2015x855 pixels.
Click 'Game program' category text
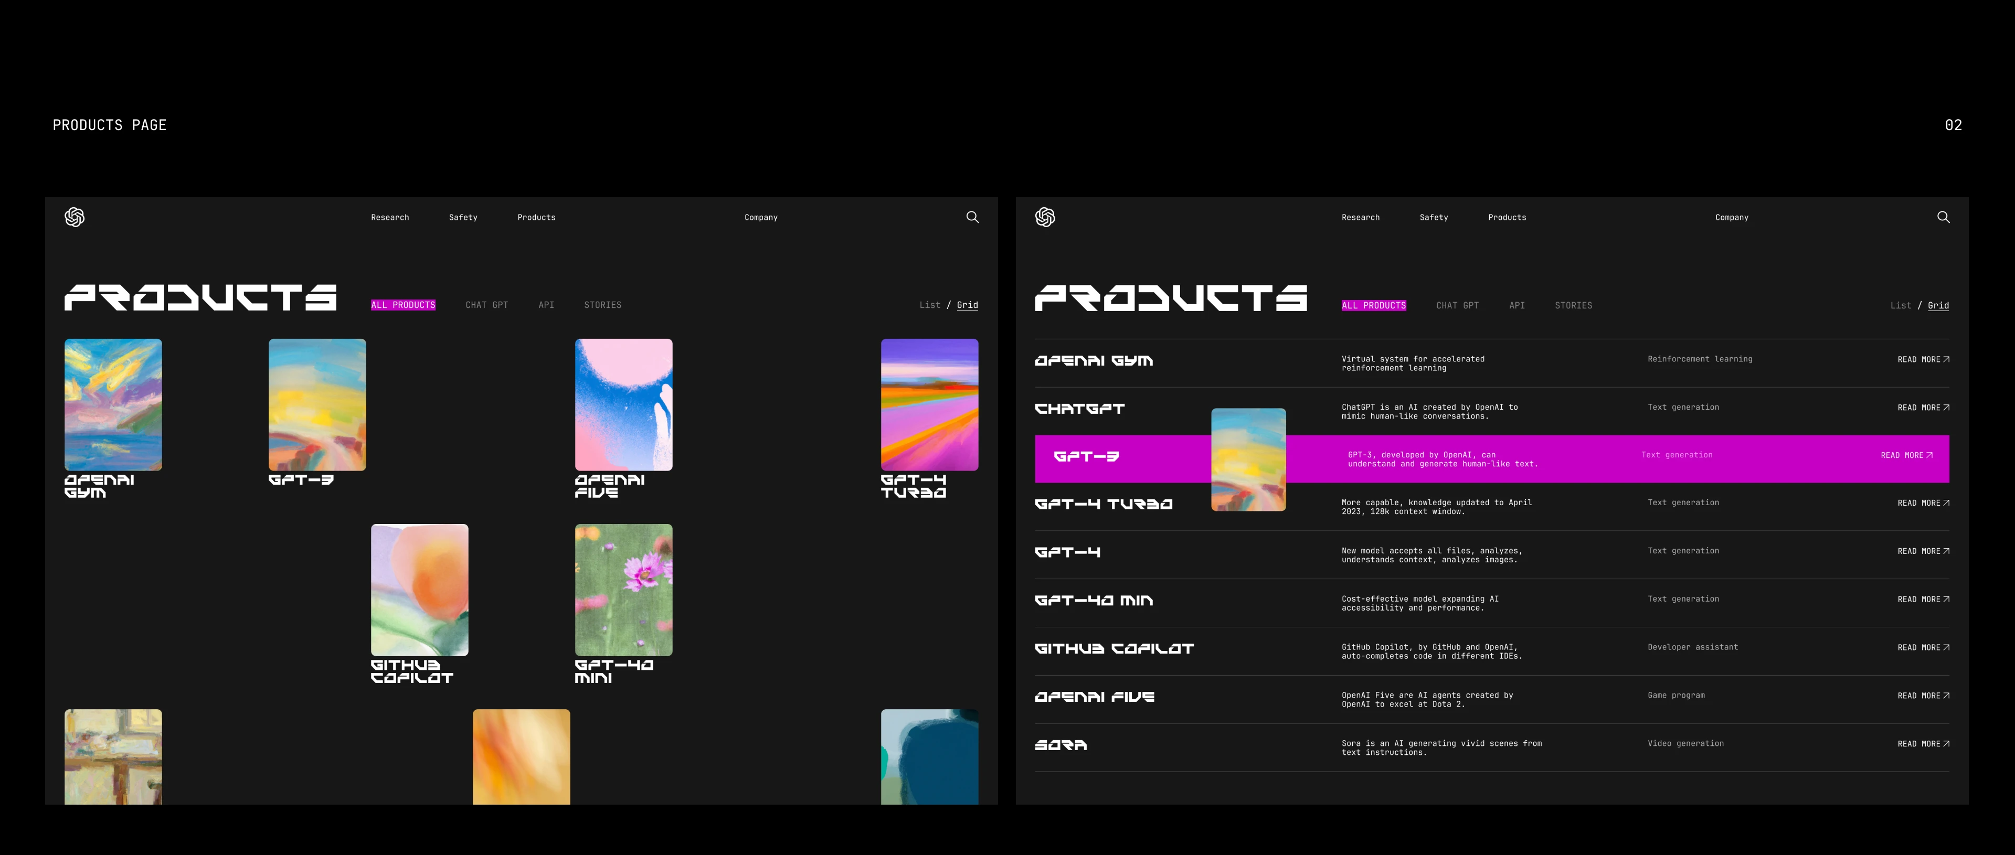point(1677,696)
